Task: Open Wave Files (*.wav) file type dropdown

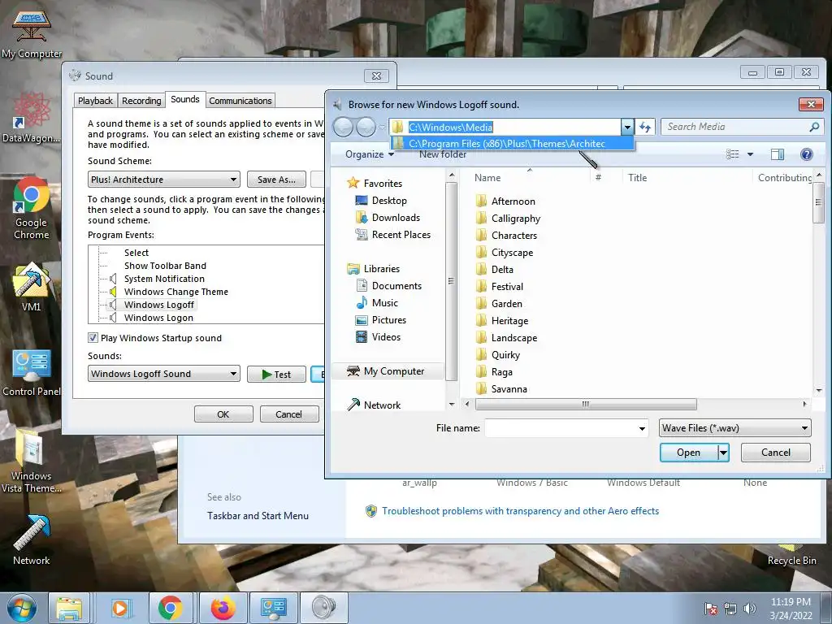Action: pyautogui.click(x=734, y=428)
